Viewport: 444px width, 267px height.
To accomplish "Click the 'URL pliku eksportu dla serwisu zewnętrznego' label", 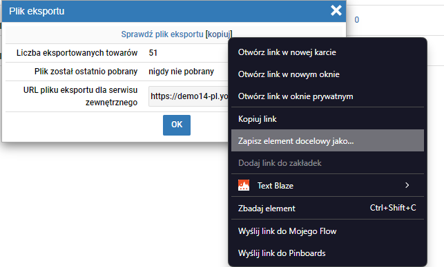I will point(80,96).
